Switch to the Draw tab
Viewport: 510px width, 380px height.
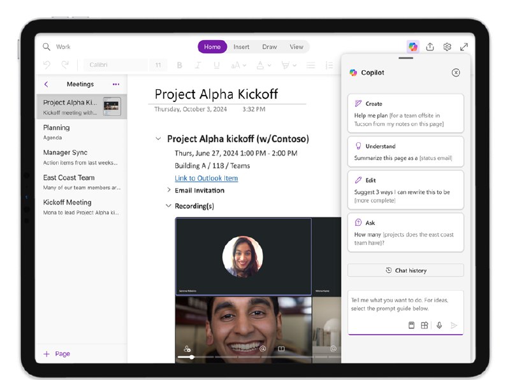click(270, 47)
